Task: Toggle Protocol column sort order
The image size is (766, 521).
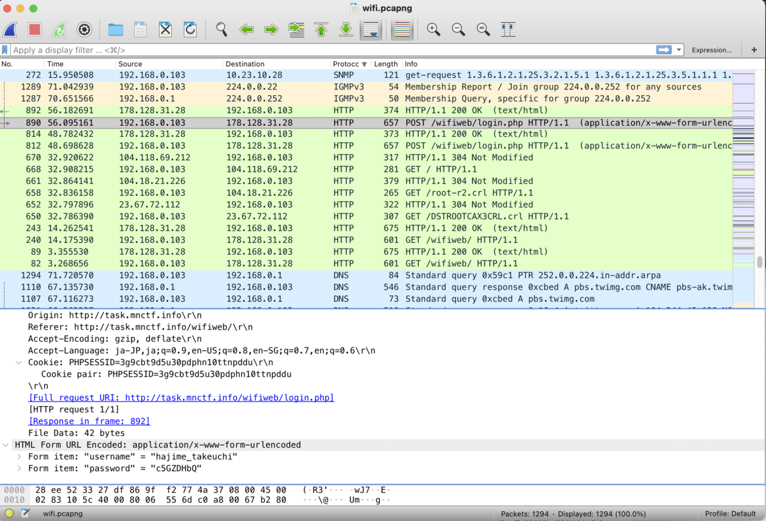Action: (x=350, y=64)
